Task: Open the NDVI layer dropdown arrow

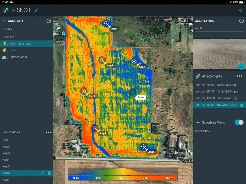Action: [7, 51]
